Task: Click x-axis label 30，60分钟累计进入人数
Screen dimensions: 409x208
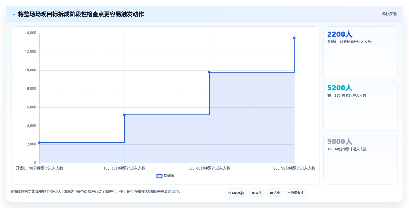Action: [209, 168]
